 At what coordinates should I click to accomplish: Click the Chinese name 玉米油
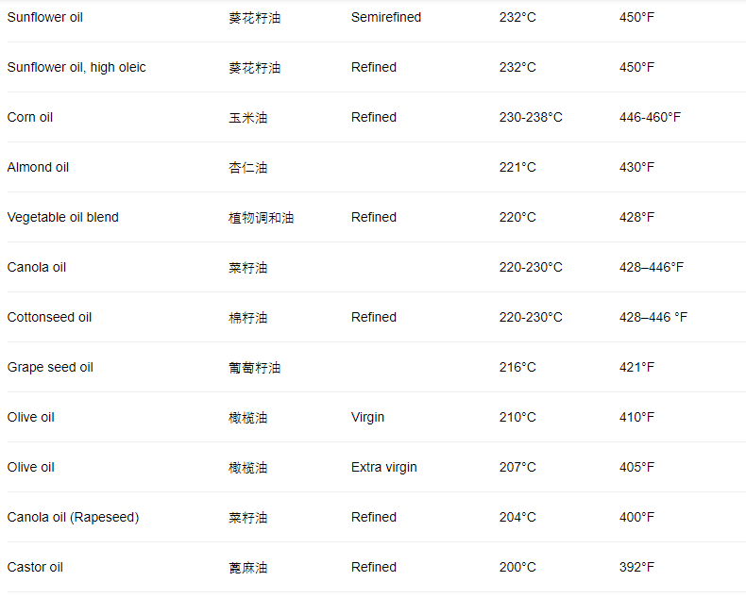click(x=247, y=118)
